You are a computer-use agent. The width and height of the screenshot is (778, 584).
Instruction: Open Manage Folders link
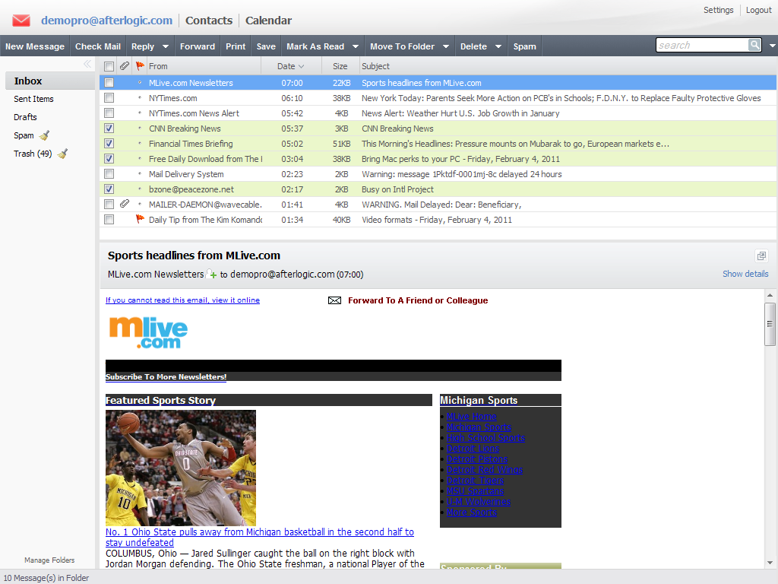pos(49,560)
